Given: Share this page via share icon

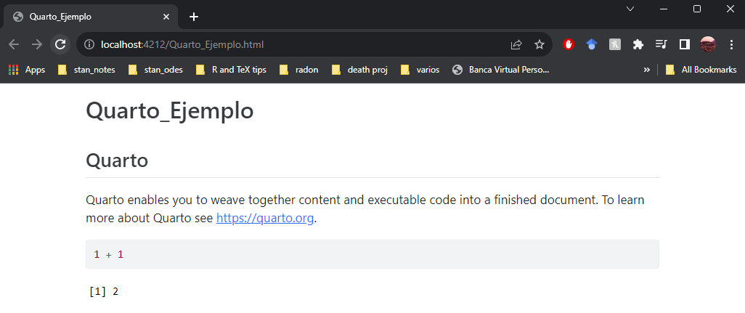Looking at the screenshot, I should [x=516, y=44].
